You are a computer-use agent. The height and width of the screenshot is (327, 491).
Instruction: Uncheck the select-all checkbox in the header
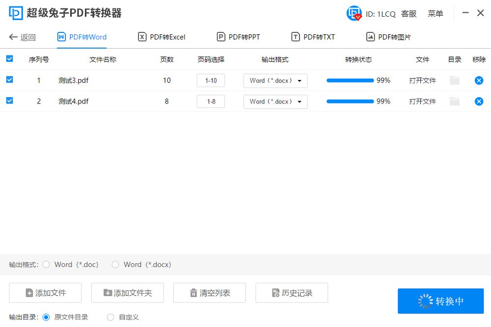point(10,58)
